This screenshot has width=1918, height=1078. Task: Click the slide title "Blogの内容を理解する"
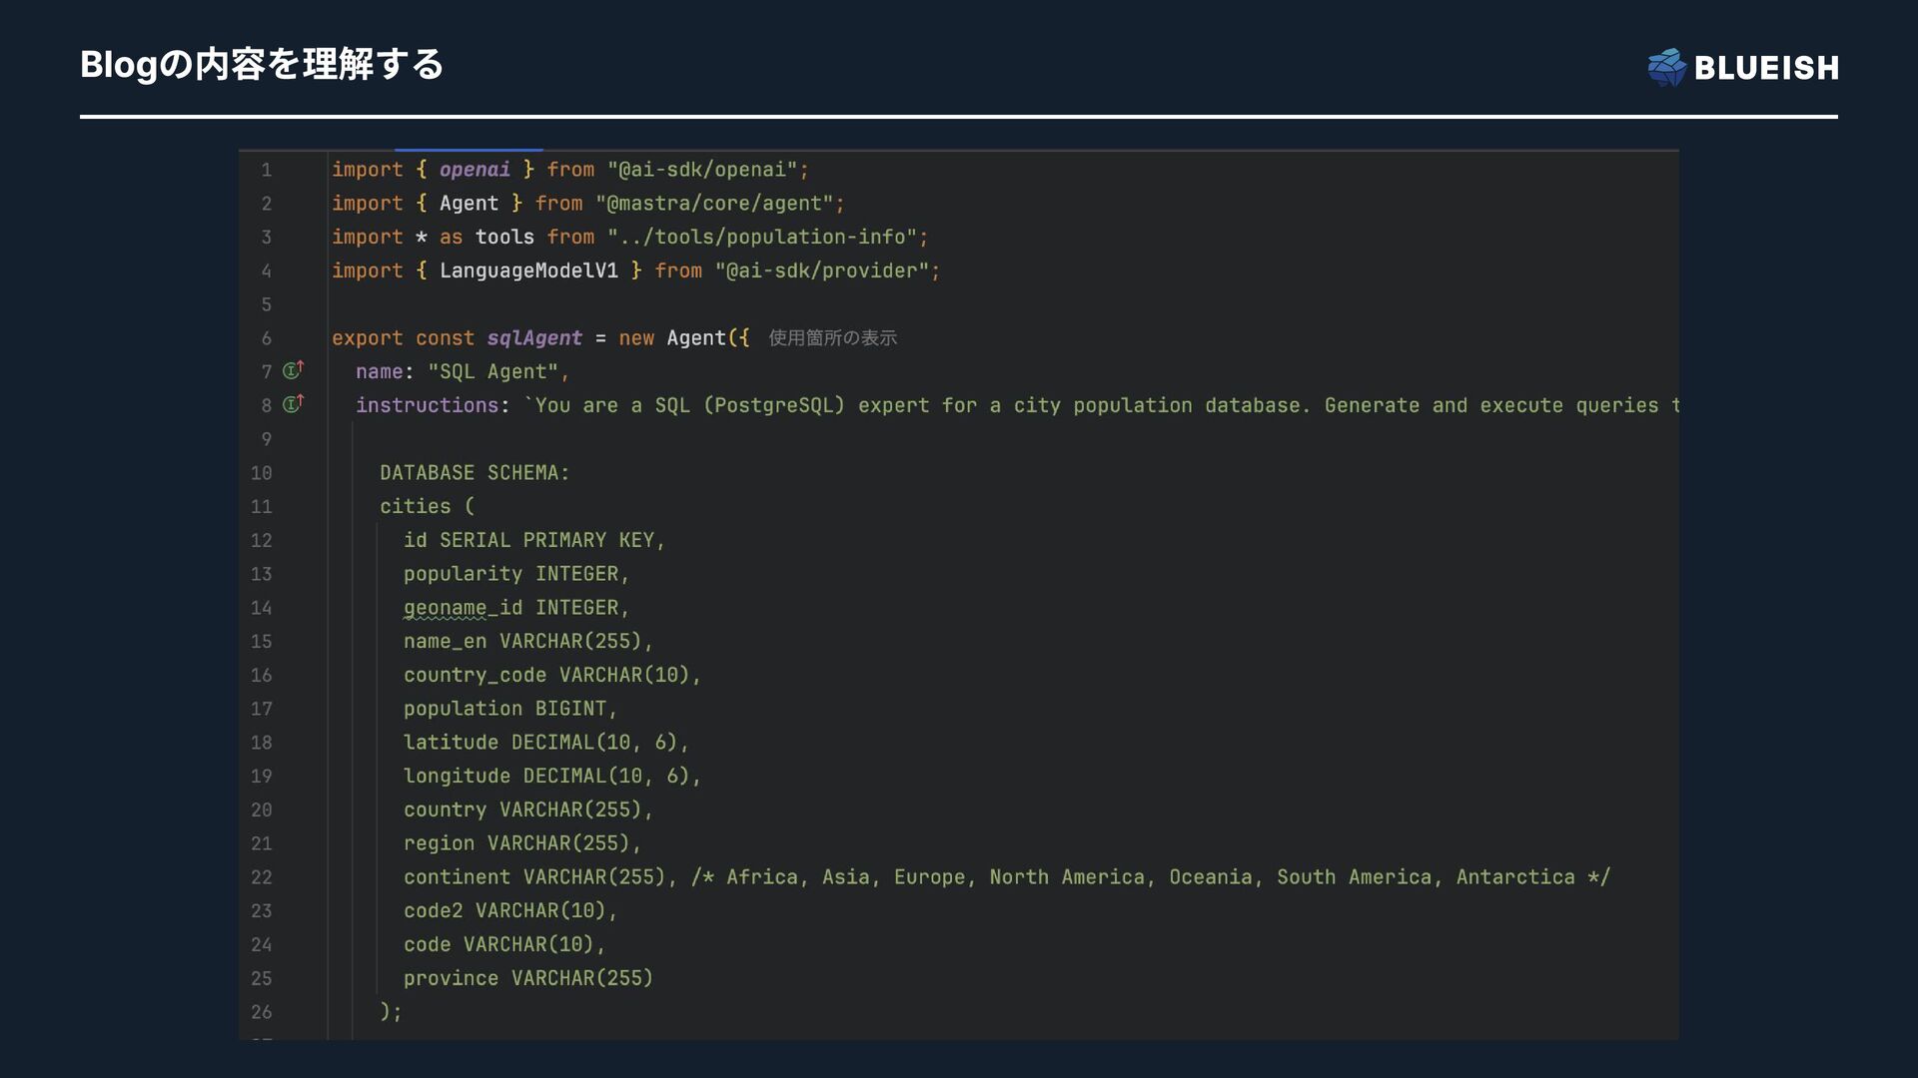click(262, 65)
